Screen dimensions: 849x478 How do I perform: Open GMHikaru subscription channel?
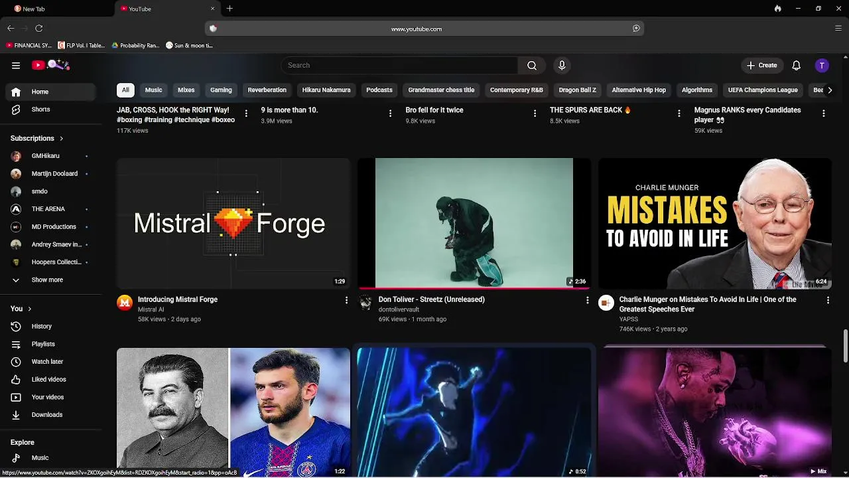pyautogui.click(x=50, y=156)
